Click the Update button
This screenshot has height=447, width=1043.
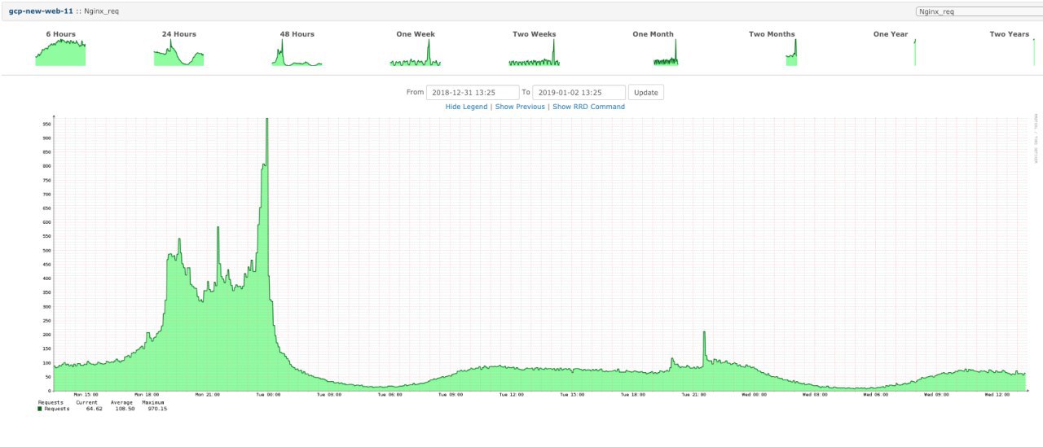[x=645, y=92]
